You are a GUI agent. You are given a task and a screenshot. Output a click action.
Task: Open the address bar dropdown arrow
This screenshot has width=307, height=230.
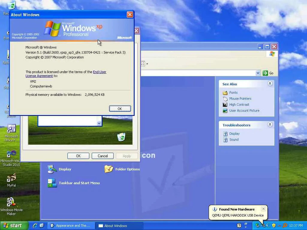[x=258, y=73]
